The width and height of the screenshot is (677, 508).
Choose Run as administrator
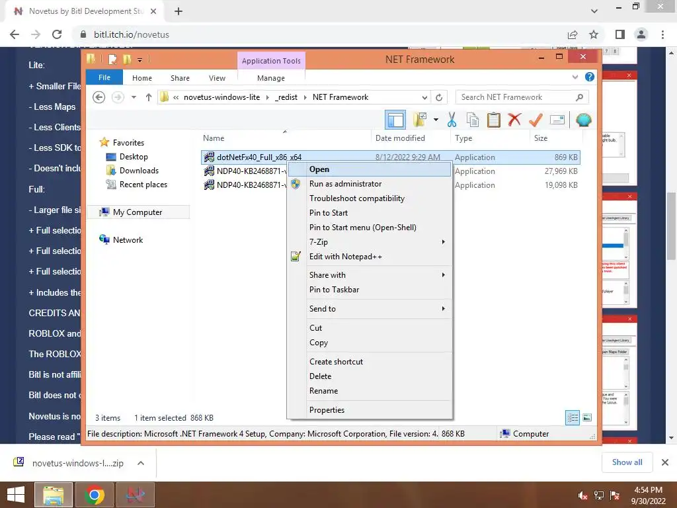tap(370, 184)
